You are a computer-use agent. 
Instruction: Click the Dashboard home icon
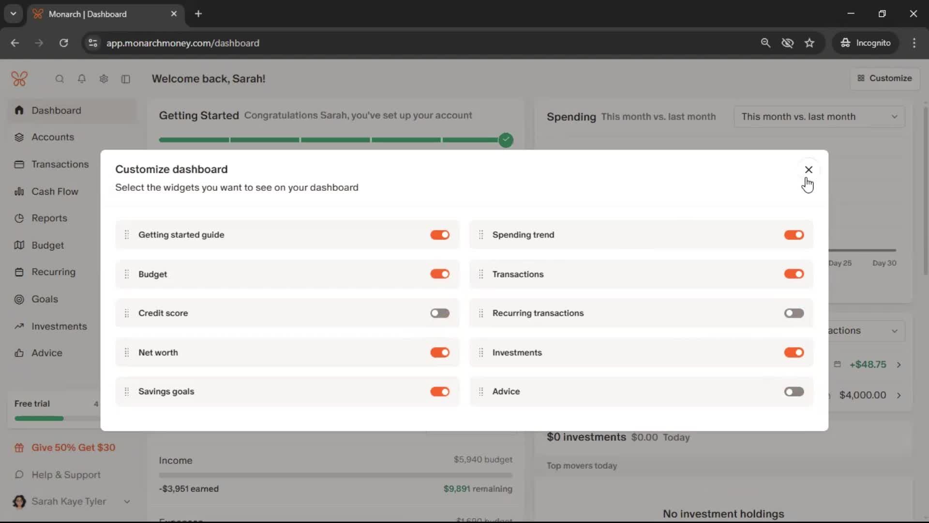tap(19, 110)
